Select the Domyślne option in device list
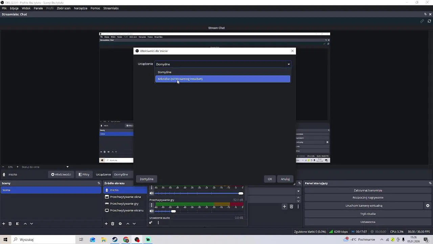The image size is (433, 244). coord(223,72)
